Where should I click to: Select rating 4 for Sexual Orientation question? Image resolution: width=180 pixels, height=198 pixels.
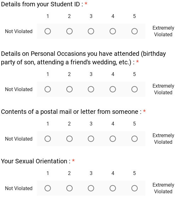click(x=113, y=188)
